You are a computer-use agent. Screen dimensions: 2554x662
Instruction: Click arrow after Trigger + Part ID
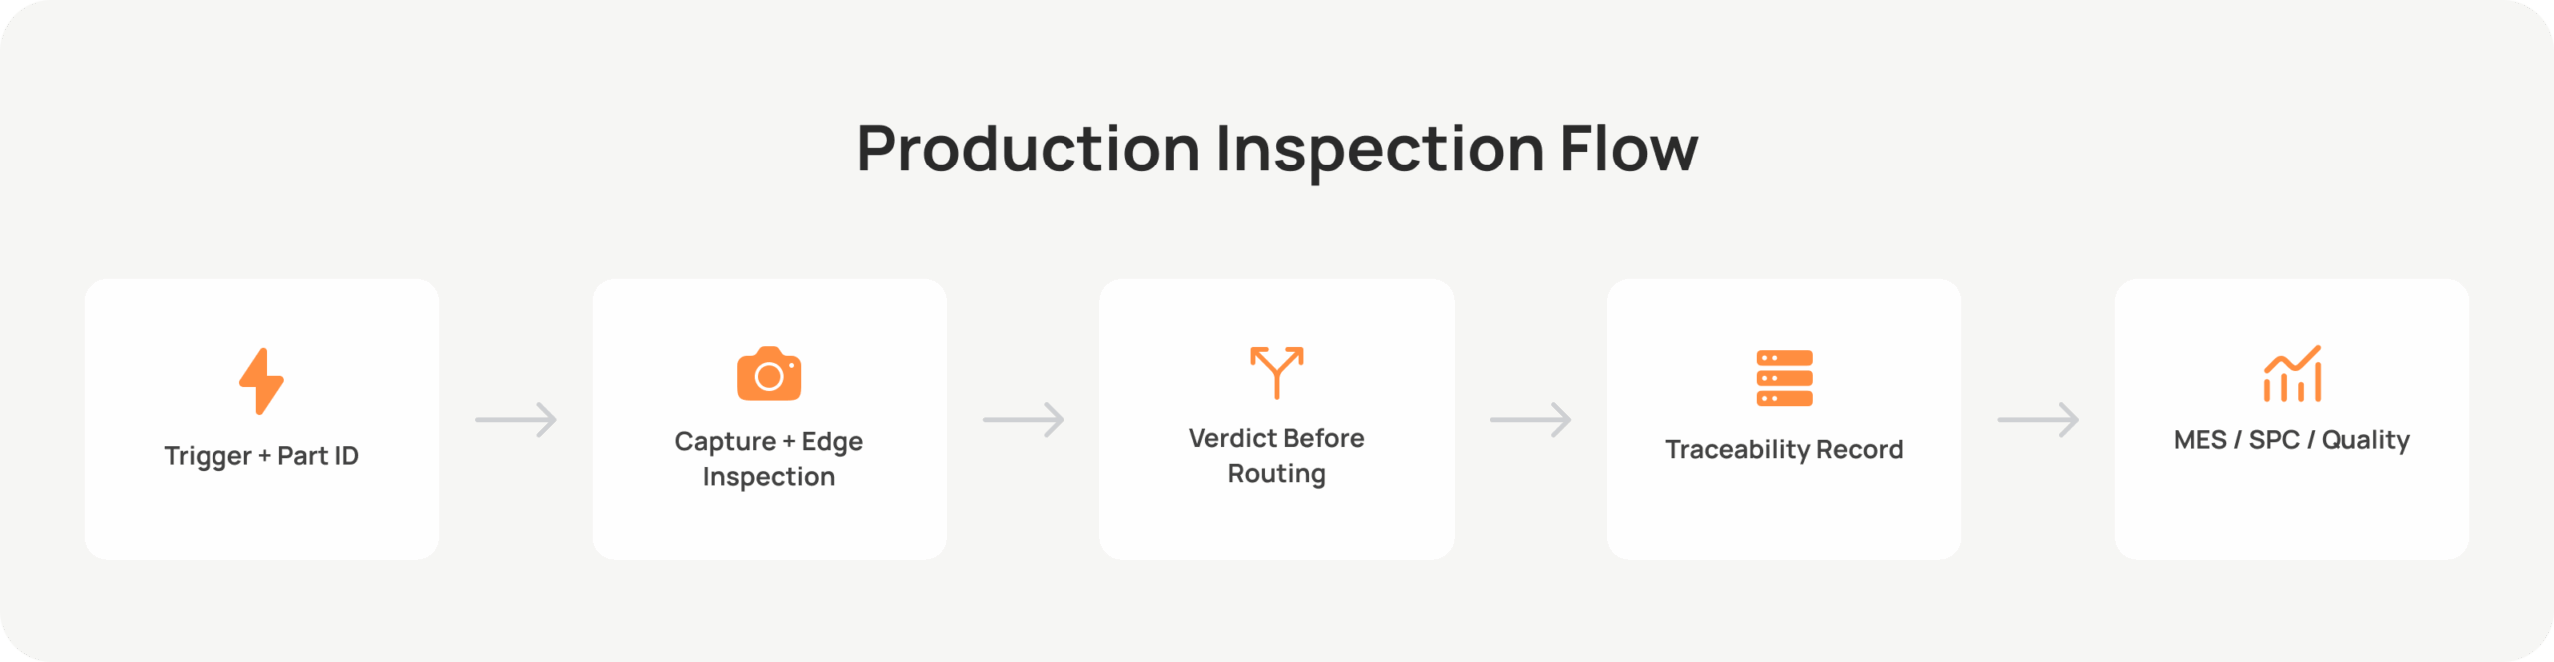point(516,420)
